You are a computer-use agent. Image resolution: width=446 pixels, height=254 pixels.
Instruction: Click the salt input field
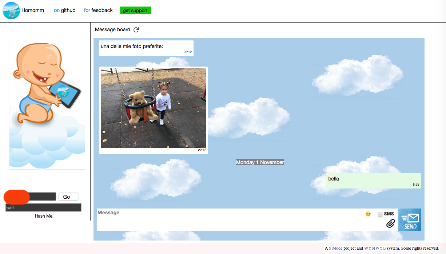[x=43, y=207]
